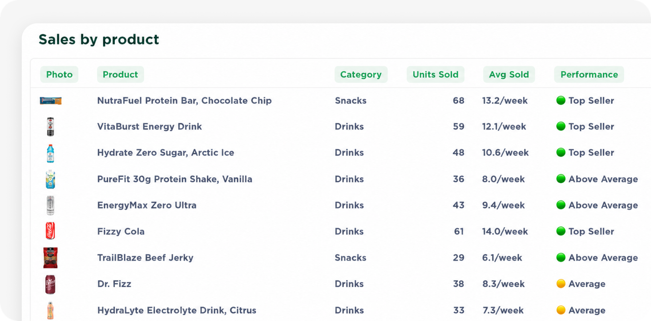The image size is (651, 321).
Task: Open the EnergyMax Zero Ultra can photo
Action: [50, 205]
